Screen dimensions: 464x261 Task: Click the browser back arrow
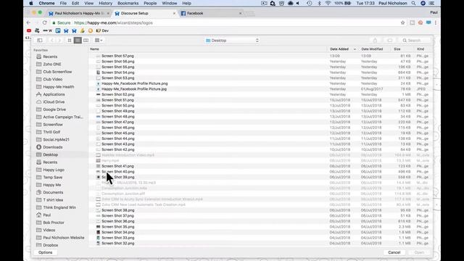click(28, 22)
